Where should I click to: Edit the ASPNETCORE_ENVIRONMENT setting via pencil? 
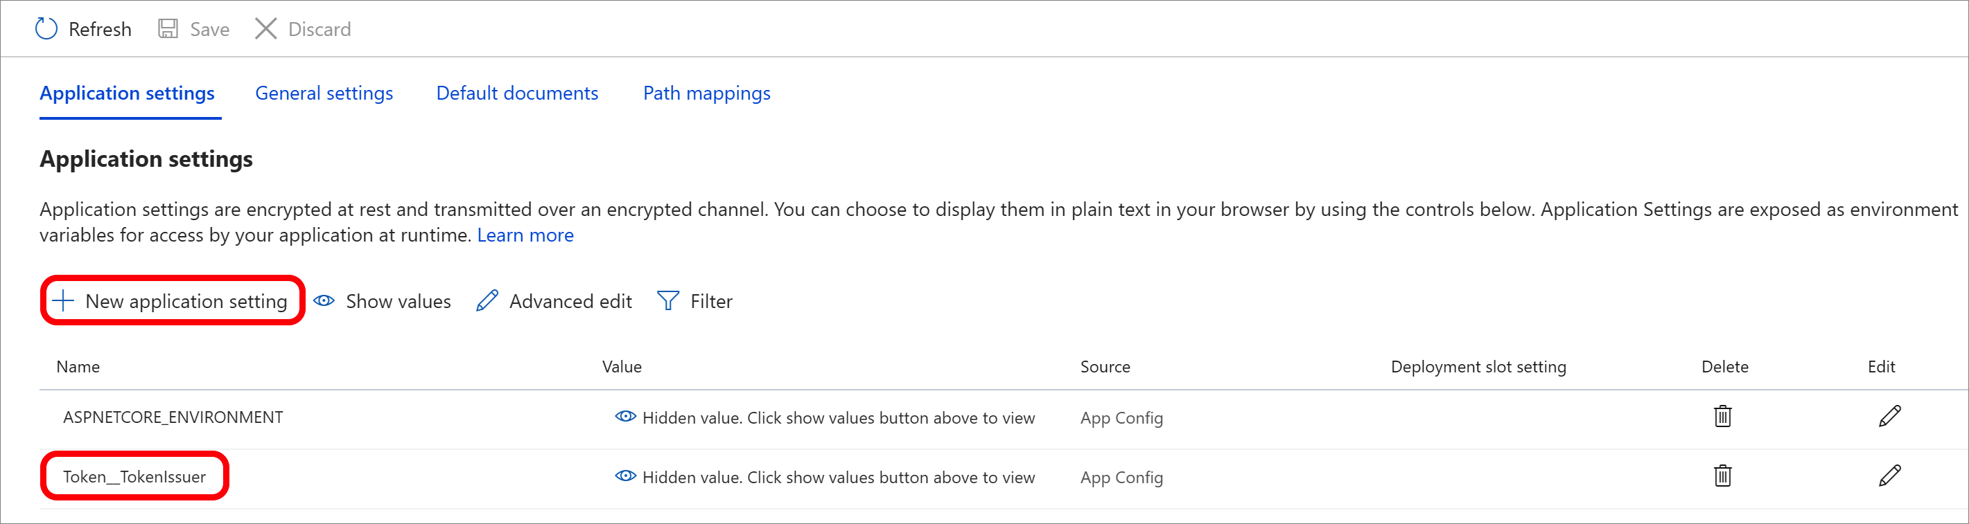1889,417
